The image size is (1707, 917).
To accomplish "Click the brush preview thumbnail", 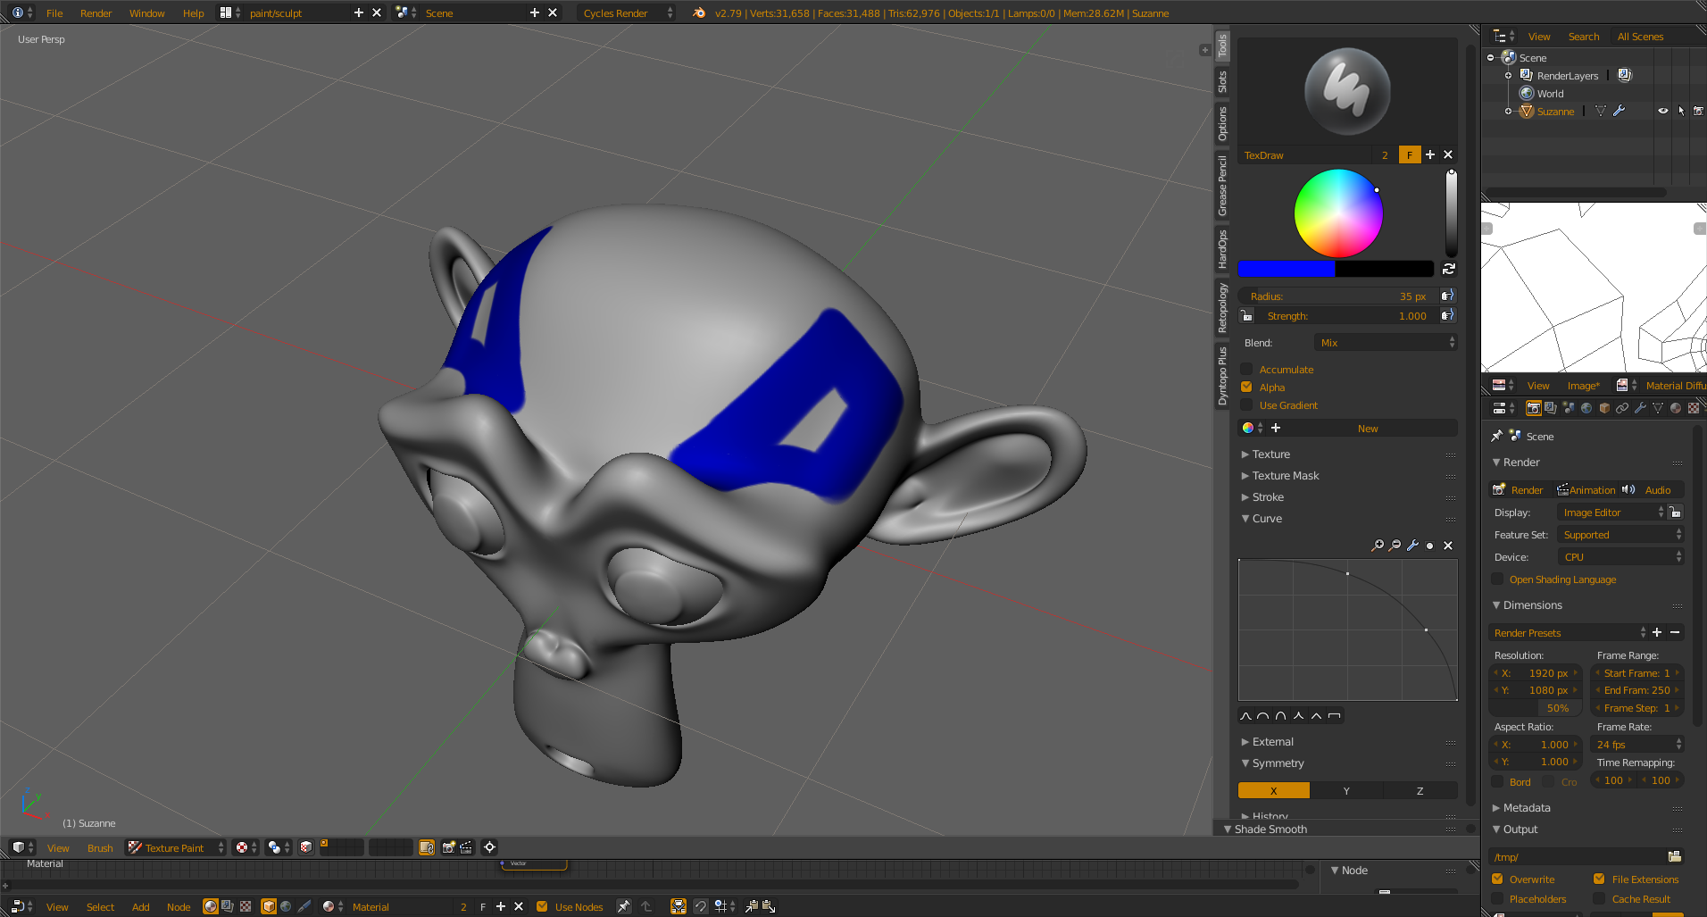I will (1347, 91).
